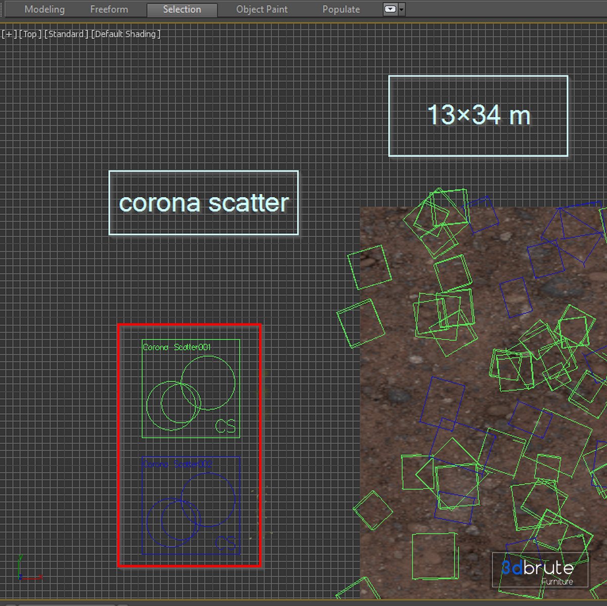Open the Modeling ribbon tab
The width and height of the screenshot is (607, 606).
(45, 10)
